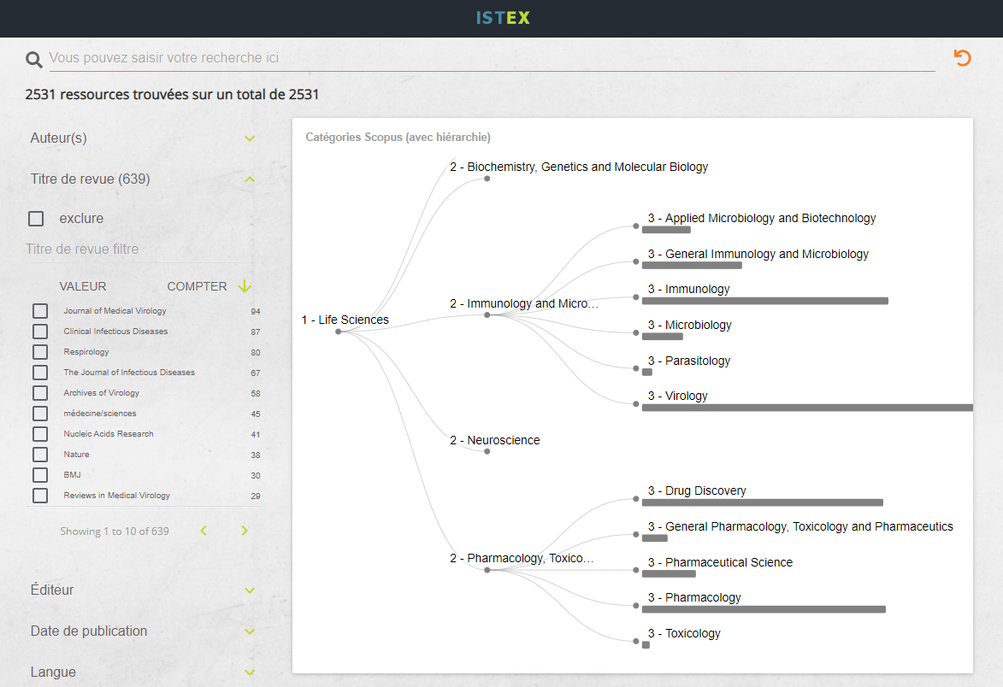Click the search magnifier icon
This screenshot has width=1003, height=687.
pyautogui.click(x=34, y=60)
